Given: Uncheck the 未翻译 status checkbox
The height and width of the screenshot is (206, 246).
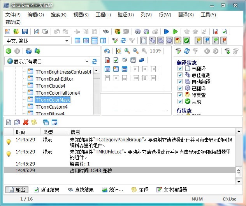Looking at the screenshot, I should (180, 69).
